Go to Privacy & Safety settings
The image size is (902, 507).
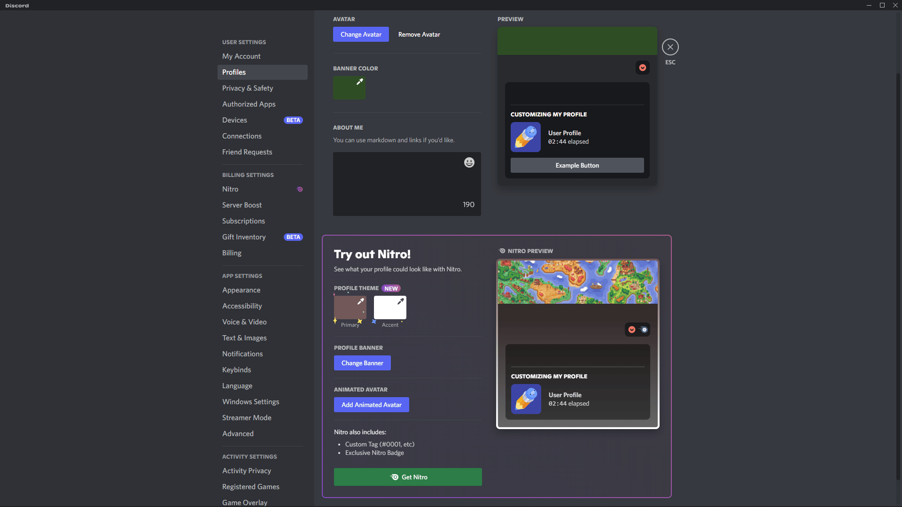point(262,88)
